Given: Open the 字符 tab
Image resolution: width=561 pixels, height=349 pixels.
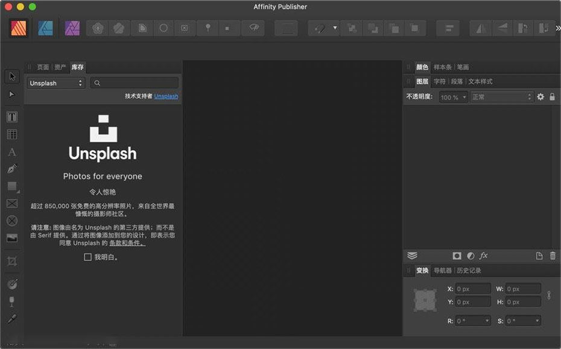Looking at the screenshot, I should point(439,81).
